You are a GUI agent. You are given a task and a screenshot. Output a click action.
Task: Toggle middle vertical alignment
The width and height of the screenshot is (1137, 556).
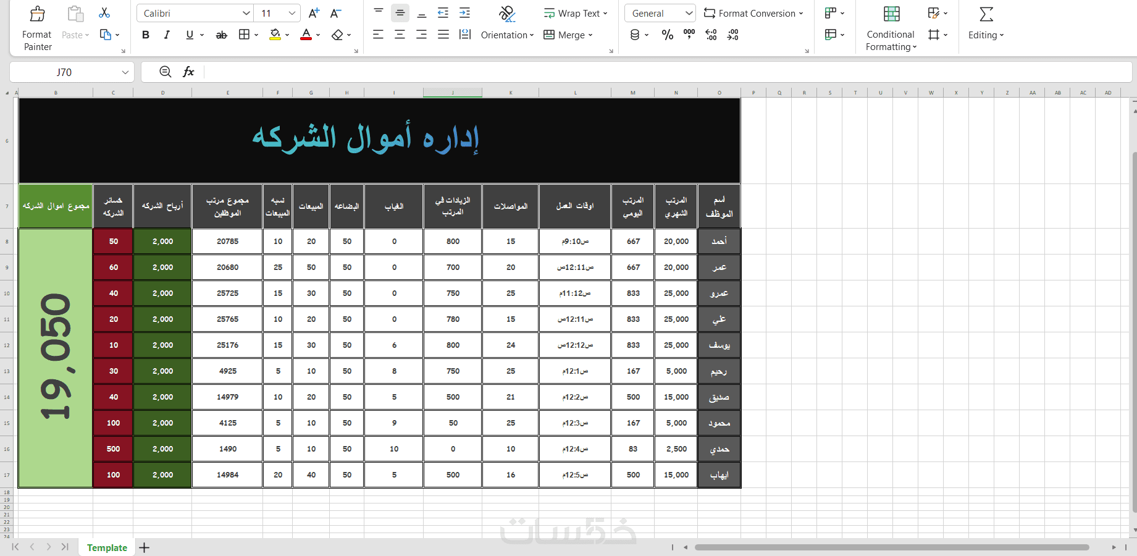[400, 13]
